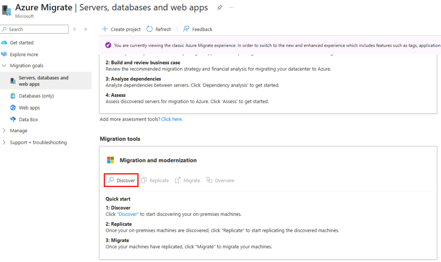The width and height of the screenshot is (441, 262).
Task: Click the "2: Replicate" step heading
Action: pos(119,224)
